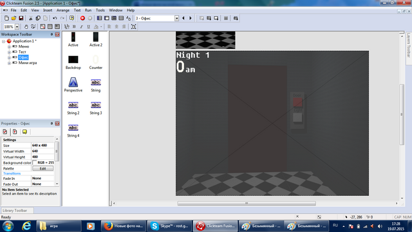Open the File menu
This screenshot has height=232, width=412.
point(14,10)
